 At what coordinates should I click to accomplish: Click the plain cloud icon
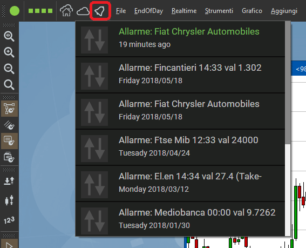83,11
